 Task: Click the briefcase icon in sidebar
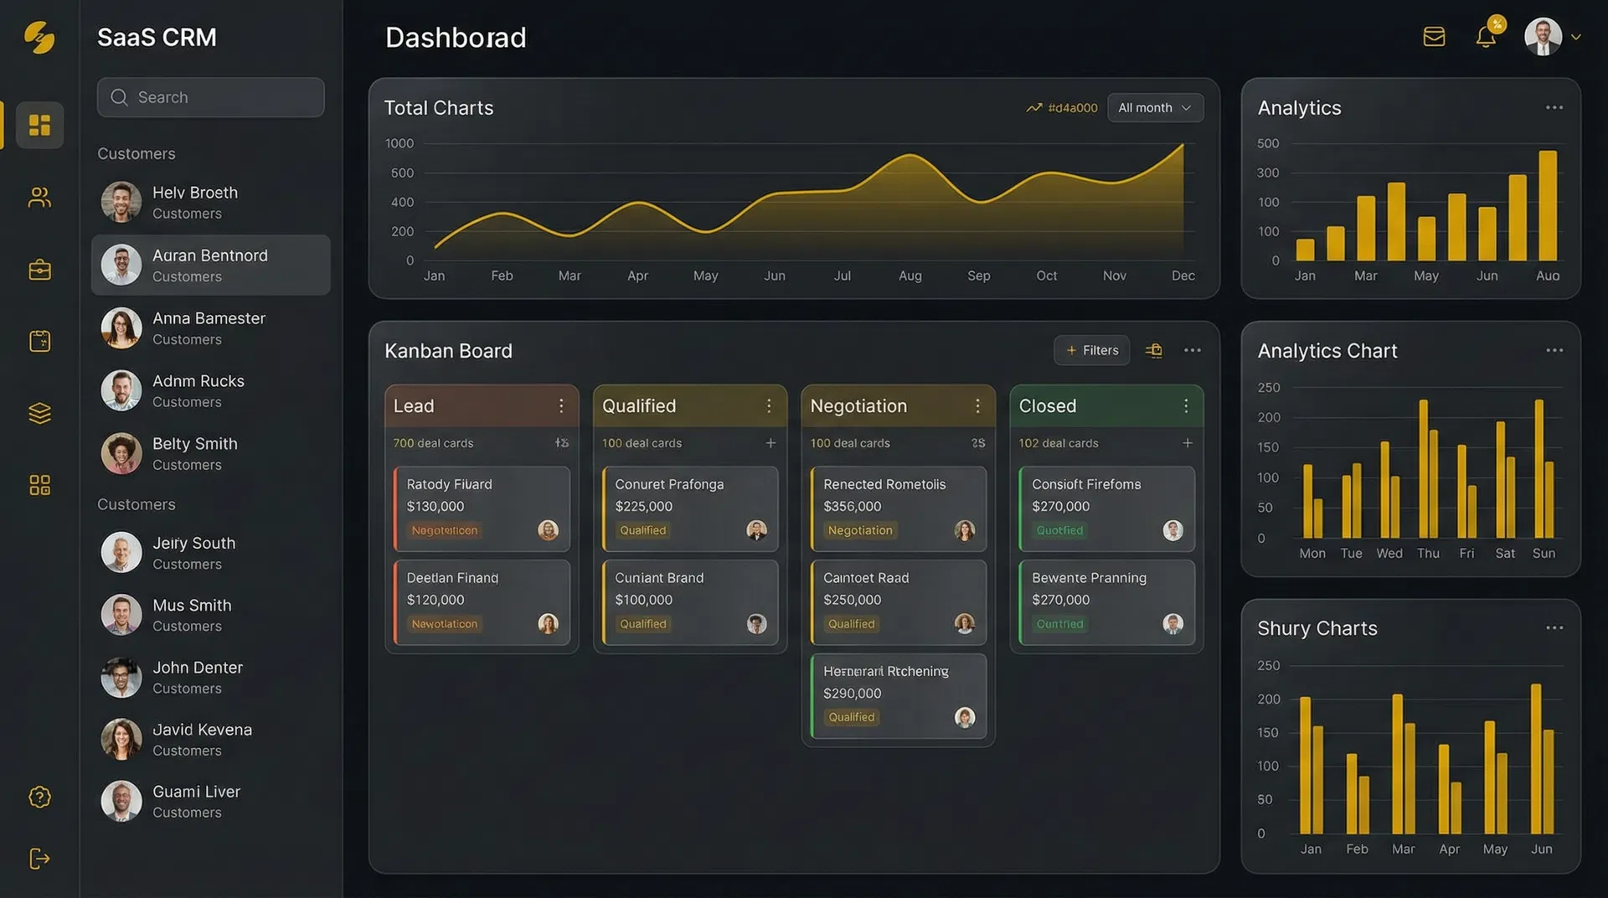click(39, 270)
